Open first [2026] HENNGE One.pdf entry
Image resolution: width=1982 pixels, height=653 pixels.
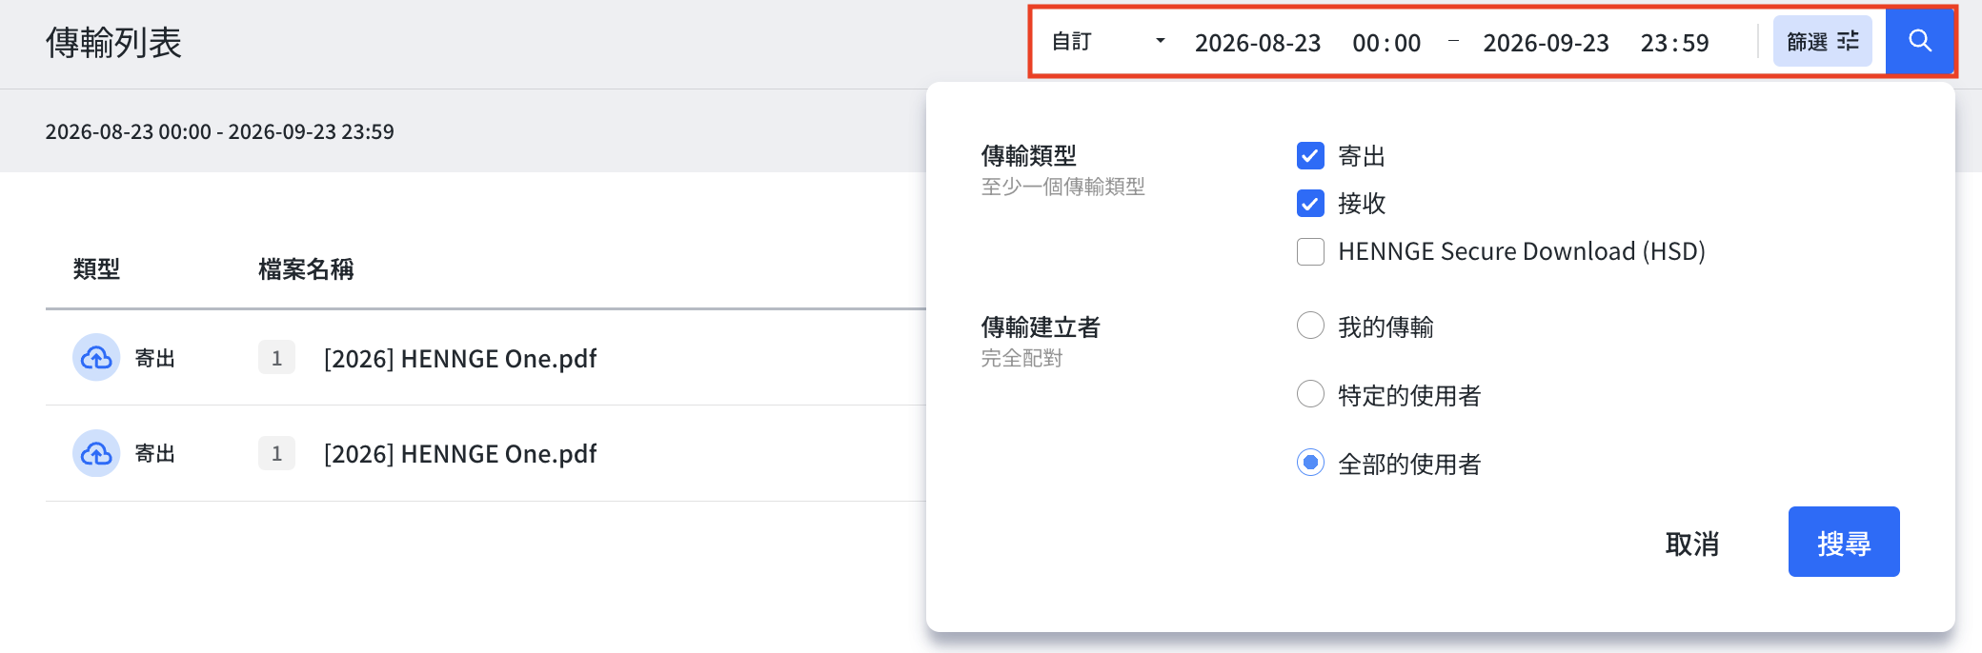460,359
